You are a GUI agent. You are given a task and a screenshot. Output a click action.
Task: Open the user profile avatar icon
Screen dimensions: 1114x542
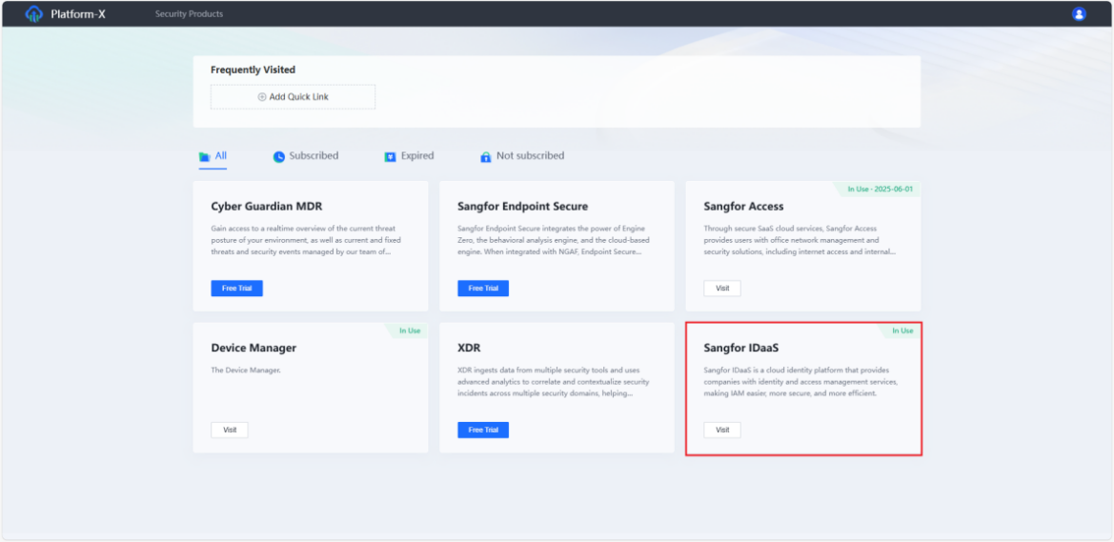pos(1079,13)
